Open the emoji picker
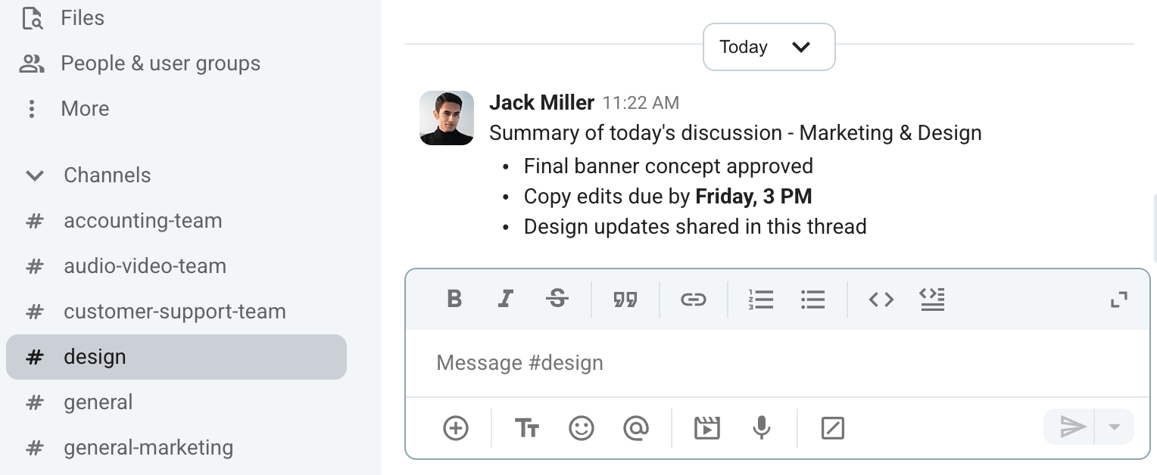 582,428
